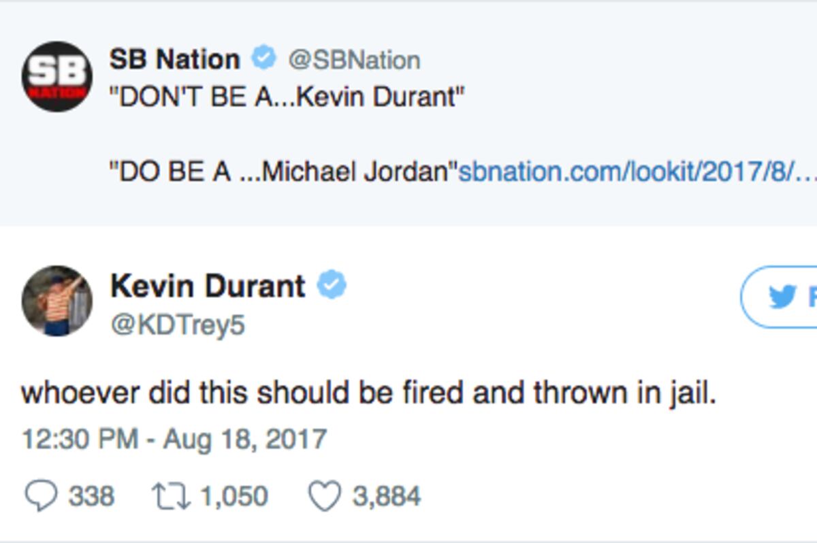Image resolution: width=817 pixels, height=543 pixels.
Task: Click the "DON'T BE A...Kevin Durant" quoted text
Action: 287,98
